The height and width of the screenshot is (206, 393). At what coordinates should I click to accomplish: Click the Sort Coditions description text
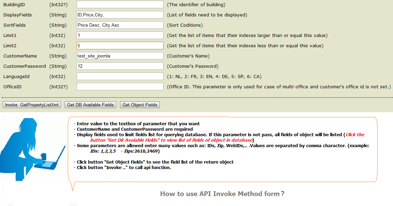pos(185,25)
